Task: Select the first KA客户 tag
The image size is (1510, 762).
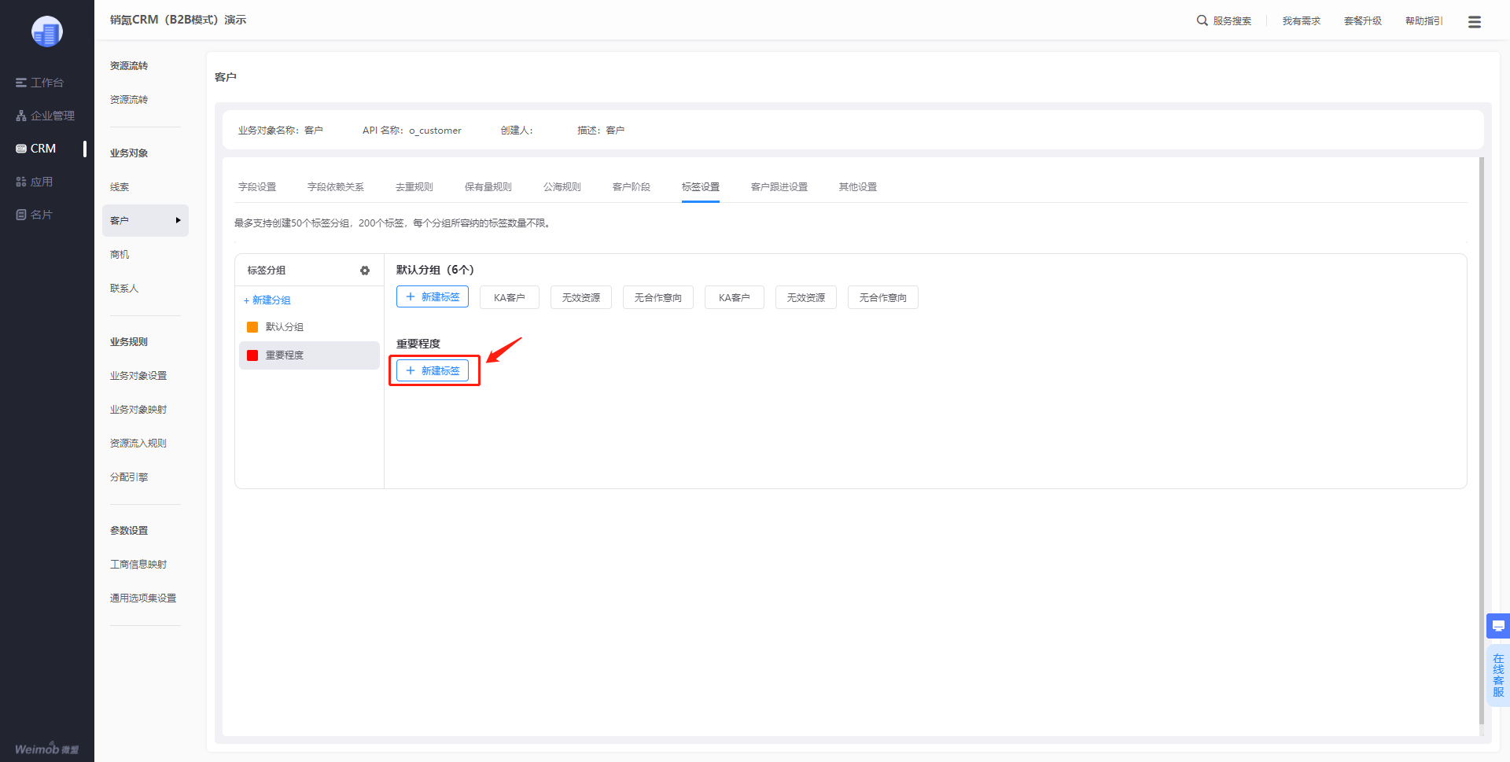Action: coord(510,297)
